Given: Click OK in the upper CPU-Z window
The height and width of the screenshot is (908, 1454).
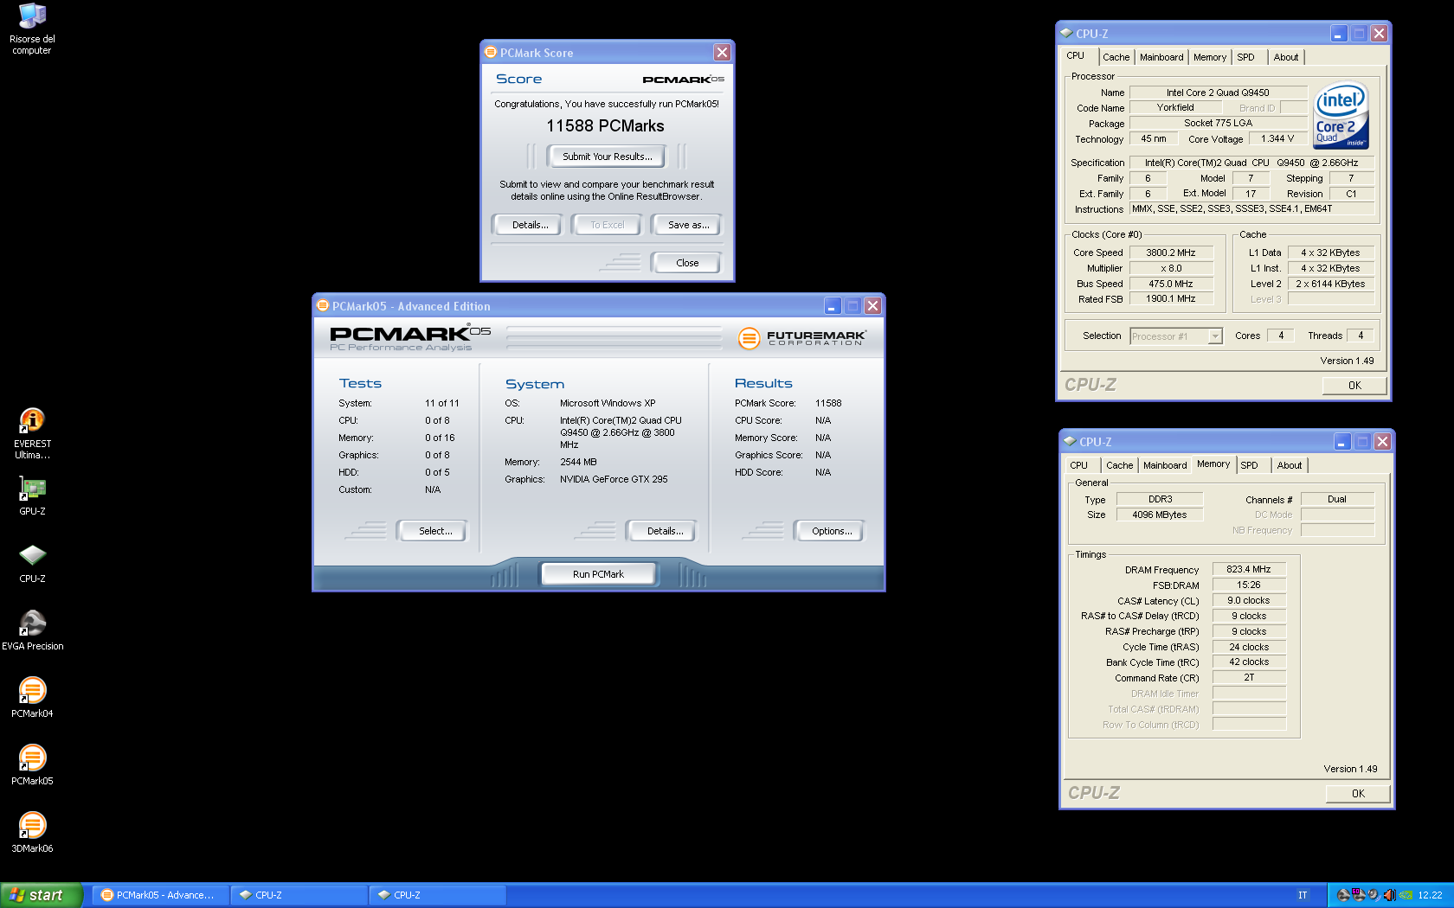Looking at the screenshot, I should pyautogui.click(x=1354, y=386).
